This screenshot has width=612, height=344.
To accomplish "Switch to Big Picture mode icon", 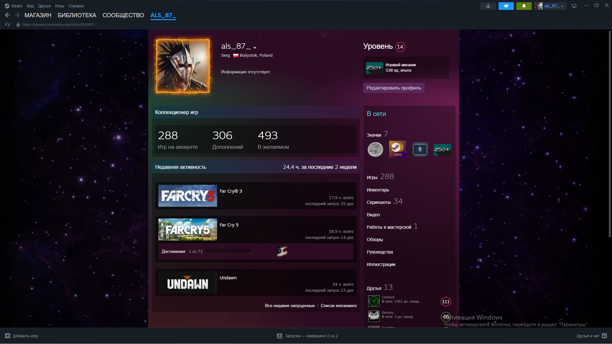I will pyautogui.click(x=574, y=6).
